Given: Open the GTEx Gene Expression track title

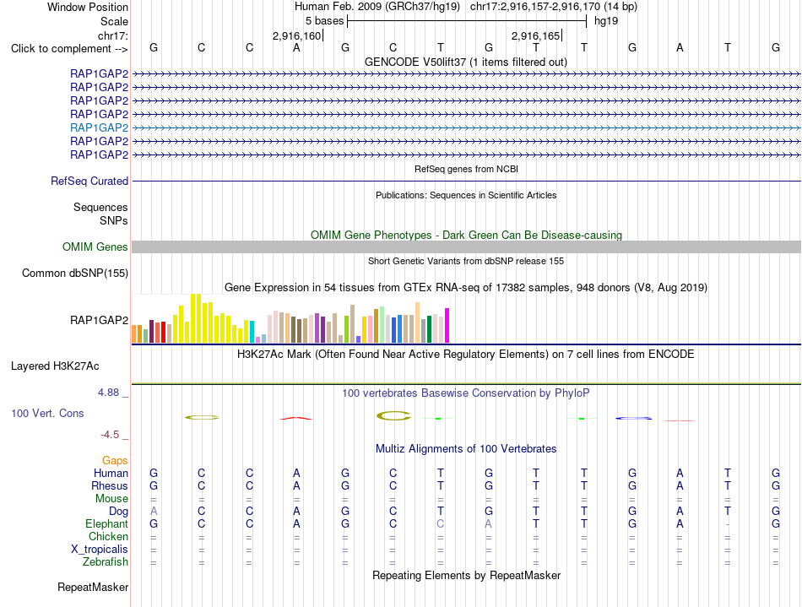Looking at the screenshot, I should point(466,287).
